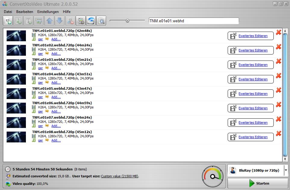Move the selected item down with the arrow icon

click(x=60, y=21)
